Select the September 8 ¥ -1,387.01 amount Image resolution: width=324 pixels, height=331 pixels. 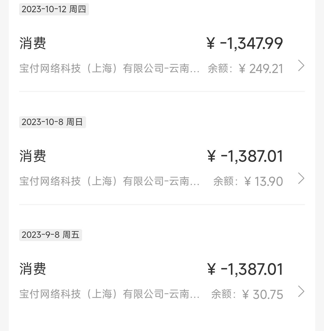click(x=245, y=269)
